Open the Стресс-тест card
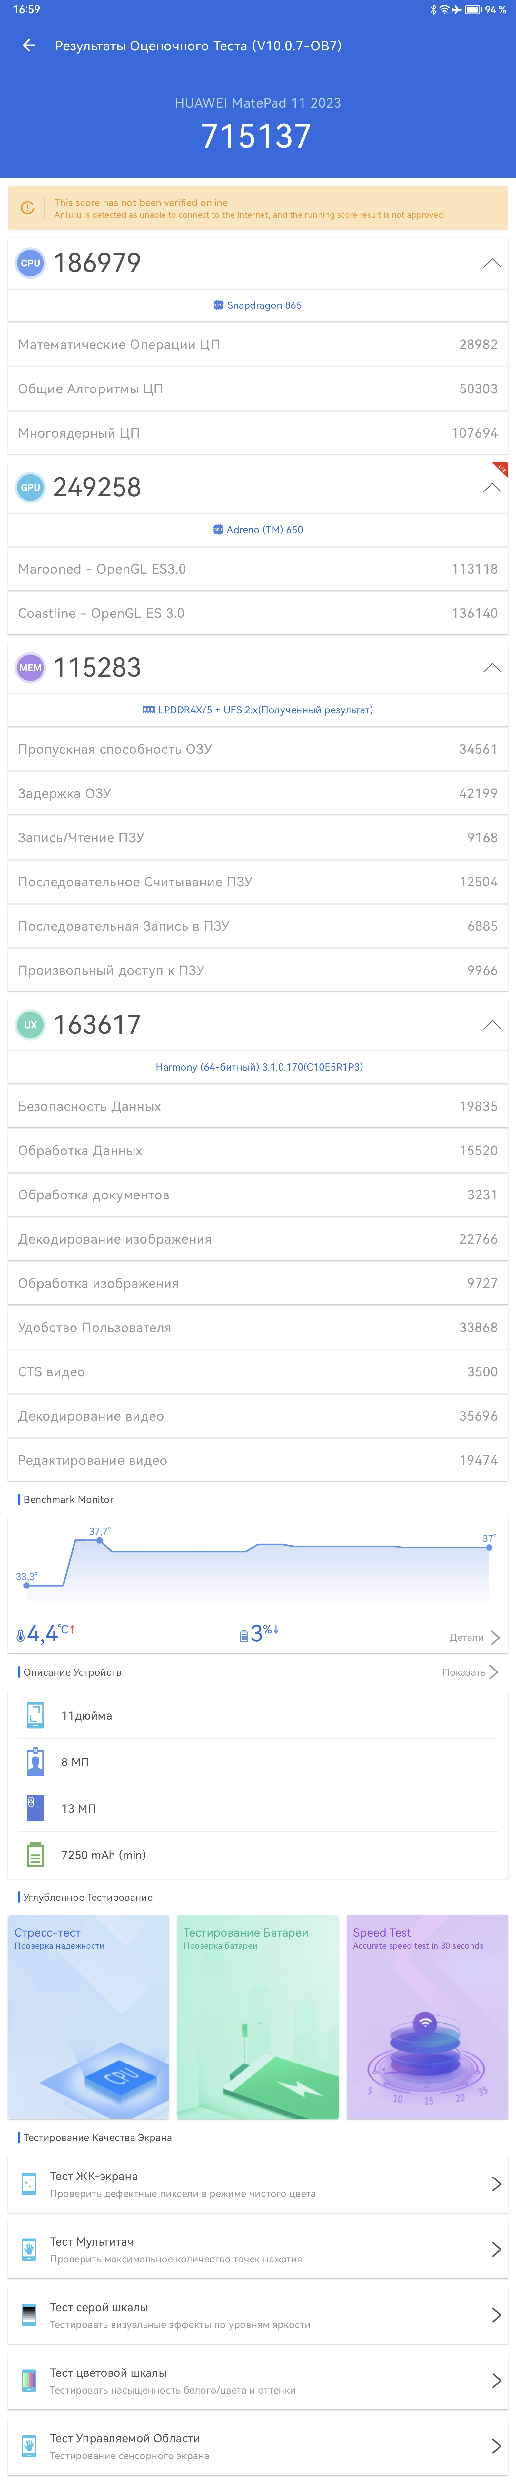Image resolution: width=516 pixels, height=2483 pixels. 89,2017
